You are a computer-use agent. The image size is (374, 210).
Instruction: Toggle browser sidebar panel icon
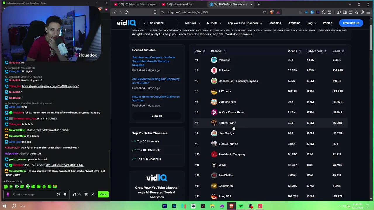(345, 12)
